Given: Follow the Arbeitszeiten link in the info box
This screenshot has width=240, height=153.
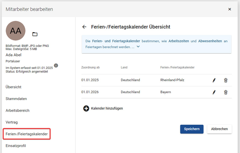Looking at the screenshot, I should (x=179, y=41).
